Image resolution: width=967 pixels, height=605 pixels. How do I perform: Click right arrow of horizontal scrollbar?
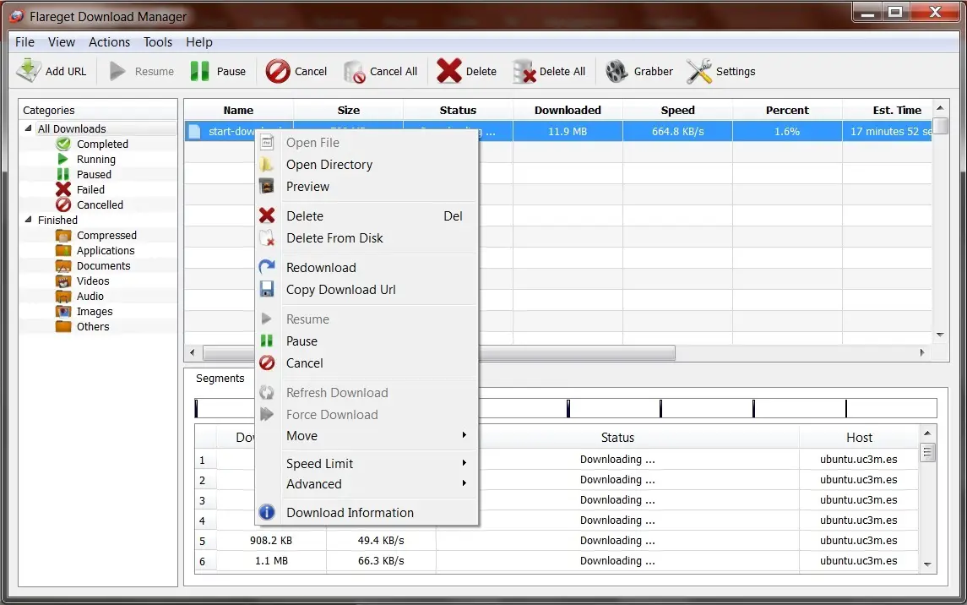click(x=922, y=352)
